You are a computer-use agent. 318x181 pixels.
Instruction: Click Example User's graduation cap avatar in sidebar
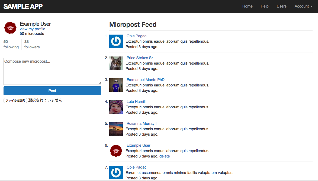click(10, 28)
